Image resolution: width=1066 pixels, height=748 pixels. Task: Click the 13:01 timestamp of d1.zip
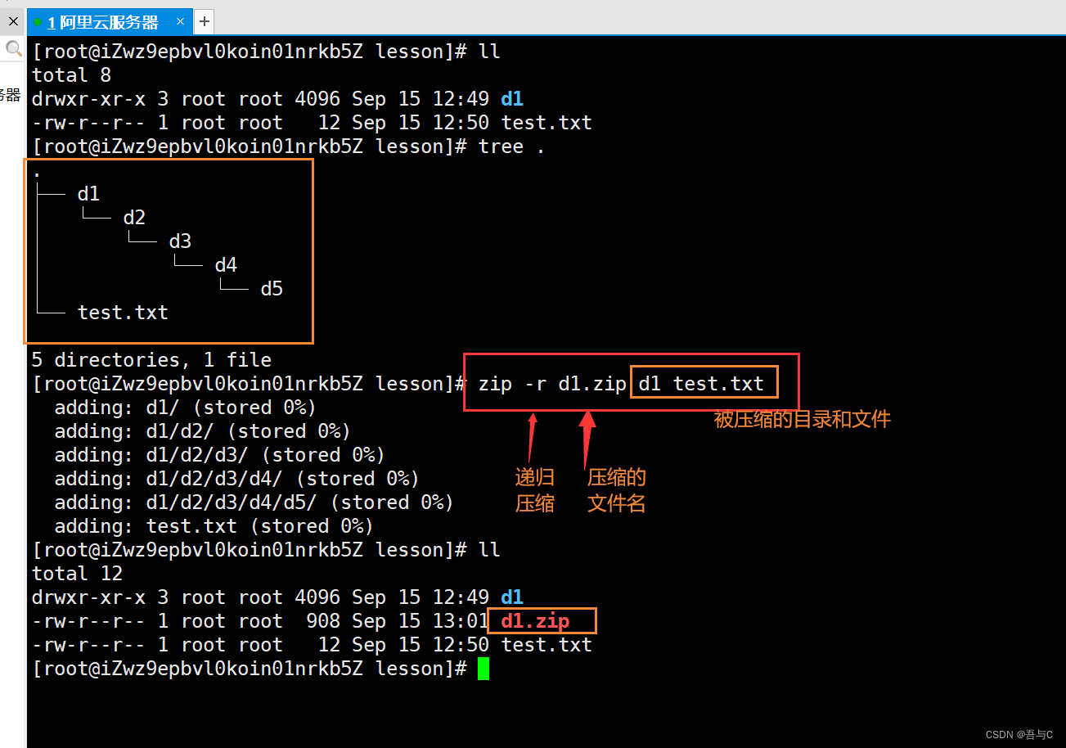[461, 621]
